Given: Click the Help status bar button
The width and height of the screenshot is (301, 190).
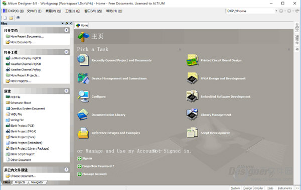Looking at the screenshot, I should click(270, 188).
